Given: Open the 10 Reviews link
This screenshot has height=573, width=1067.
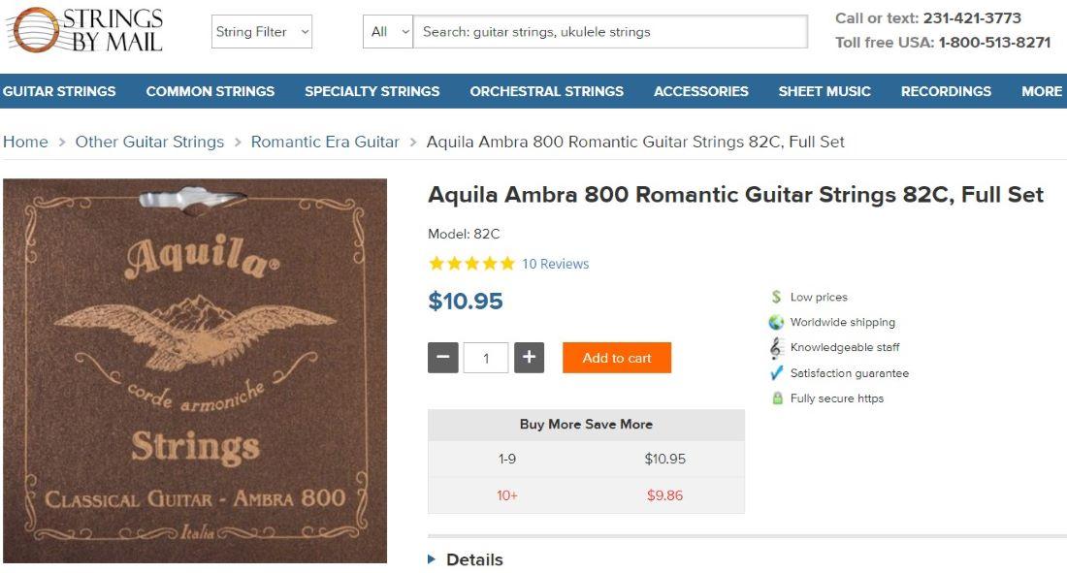Looking at the screenshot, I should click(x=555, y=264).
